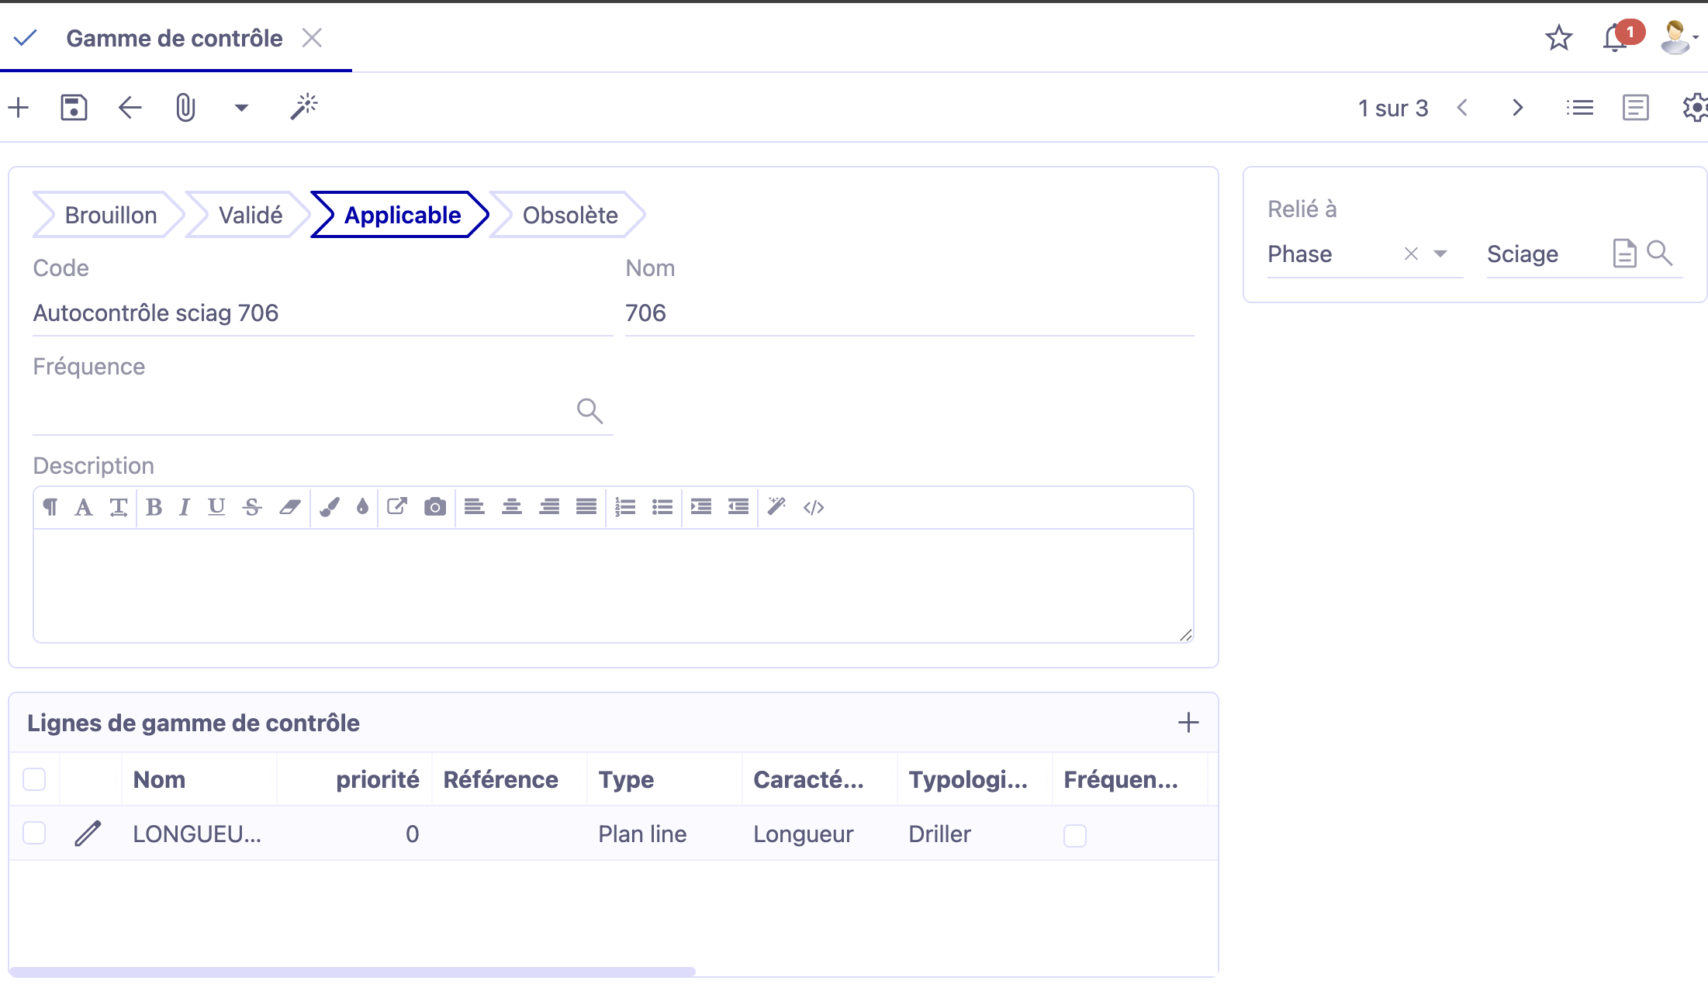Open notifications bell icon
Viewport: 1708px width, 991px height.
coord(1615,38)
